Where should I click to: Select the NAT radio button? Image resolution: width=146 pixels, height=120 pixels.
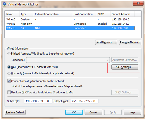coord(9,67)
